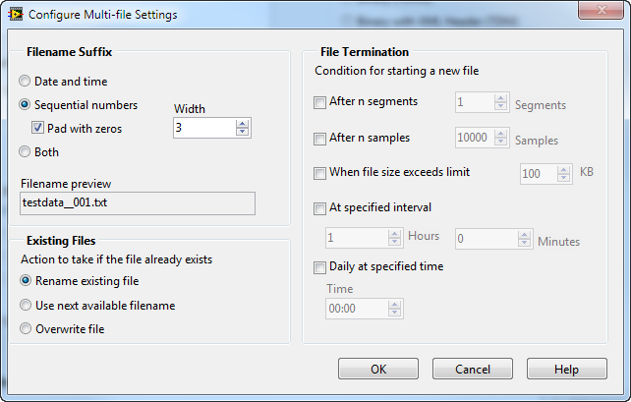This screenshot has height=402, width=631.
Task: Close the Configure Multi-file Settings dialog
Action: 599,14
